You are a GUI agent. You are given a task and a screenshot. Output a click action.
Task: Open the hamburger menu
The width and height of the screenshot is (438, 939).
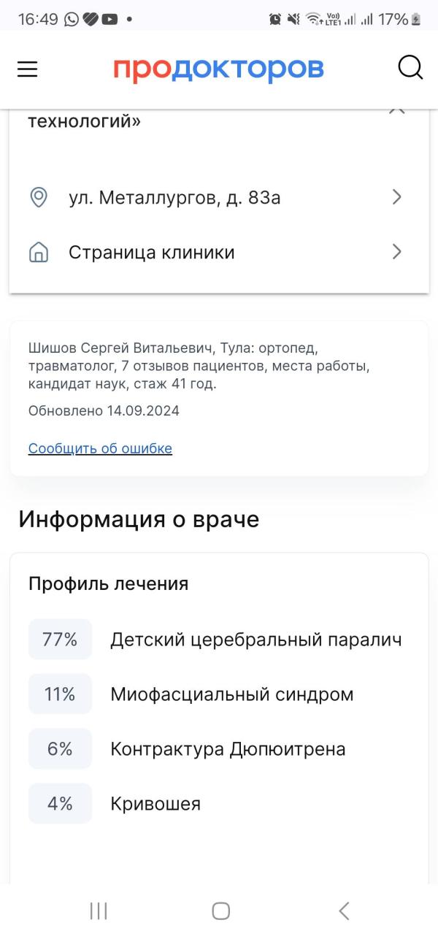pyautogui.click(x=27, y=69)
